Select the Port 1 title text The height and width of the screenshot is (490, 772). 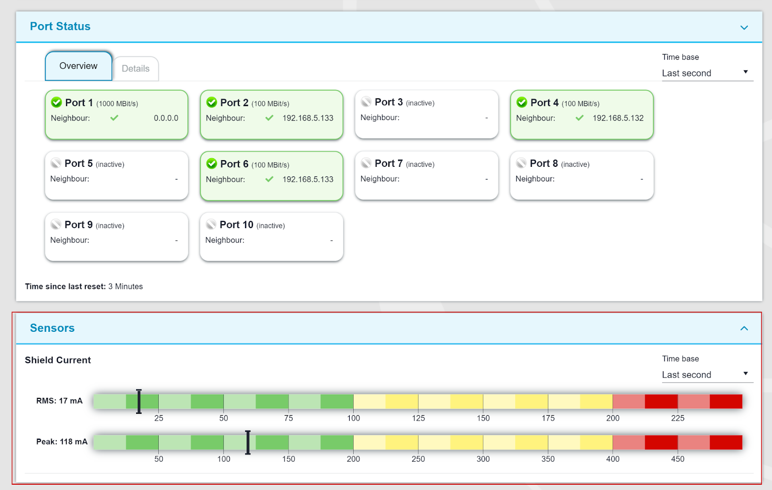(x=79, y=103)
